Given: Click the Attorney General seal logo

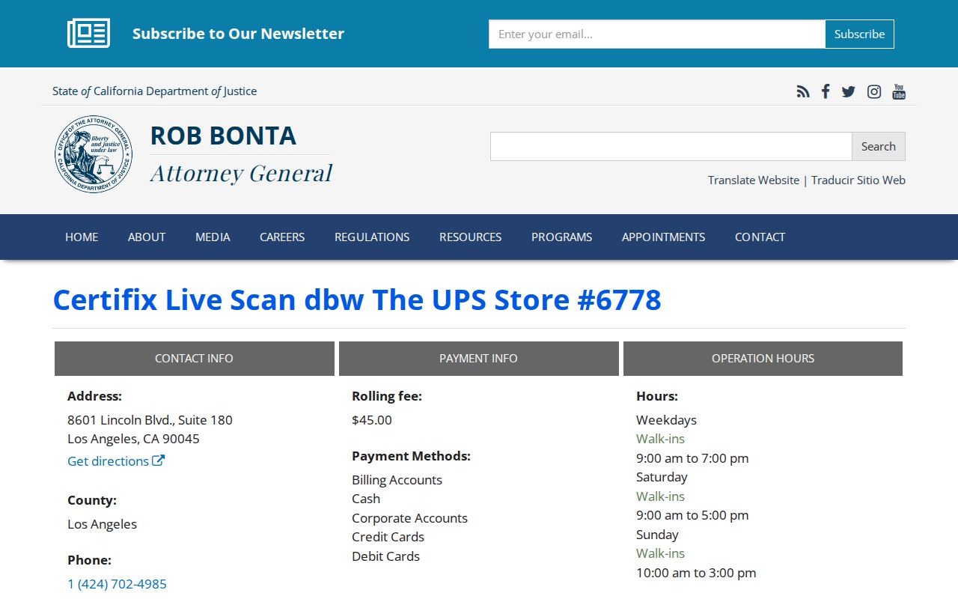Looking at the screenshot, I should (x=94, y=154).
